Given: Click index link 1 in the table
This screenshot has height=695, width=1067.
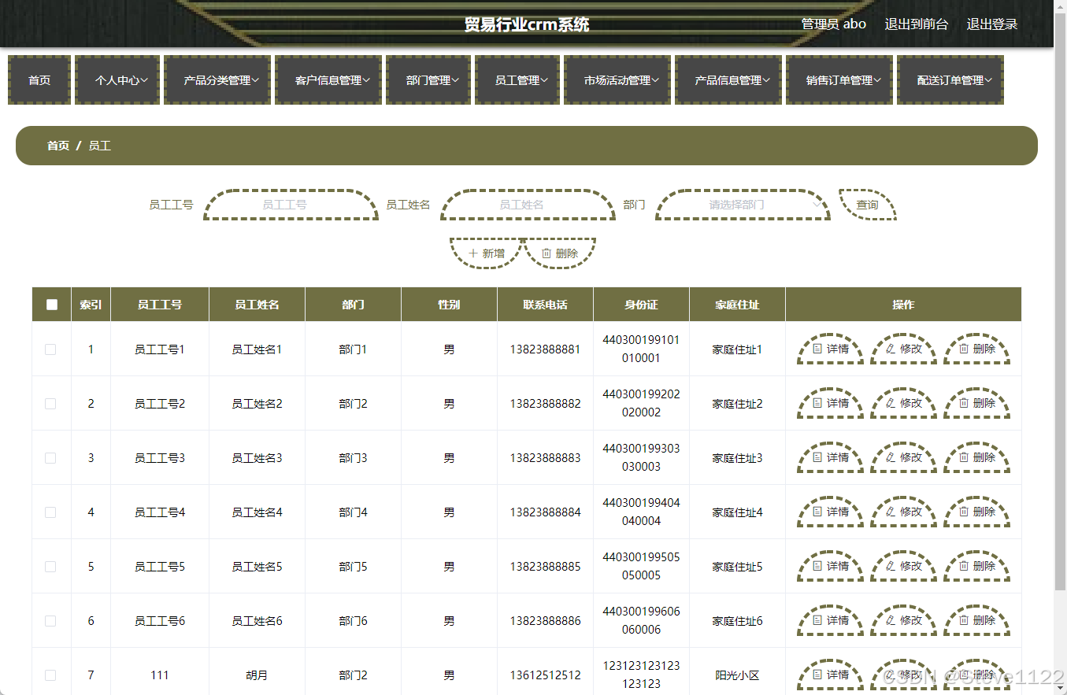Looking at the screenshot, I should pyautogui.click(x=91, y=348).
